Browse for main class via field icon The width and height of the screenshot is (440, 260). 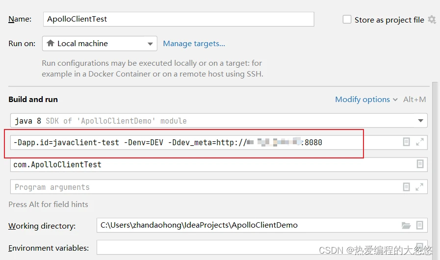click(x=420, y=164)
